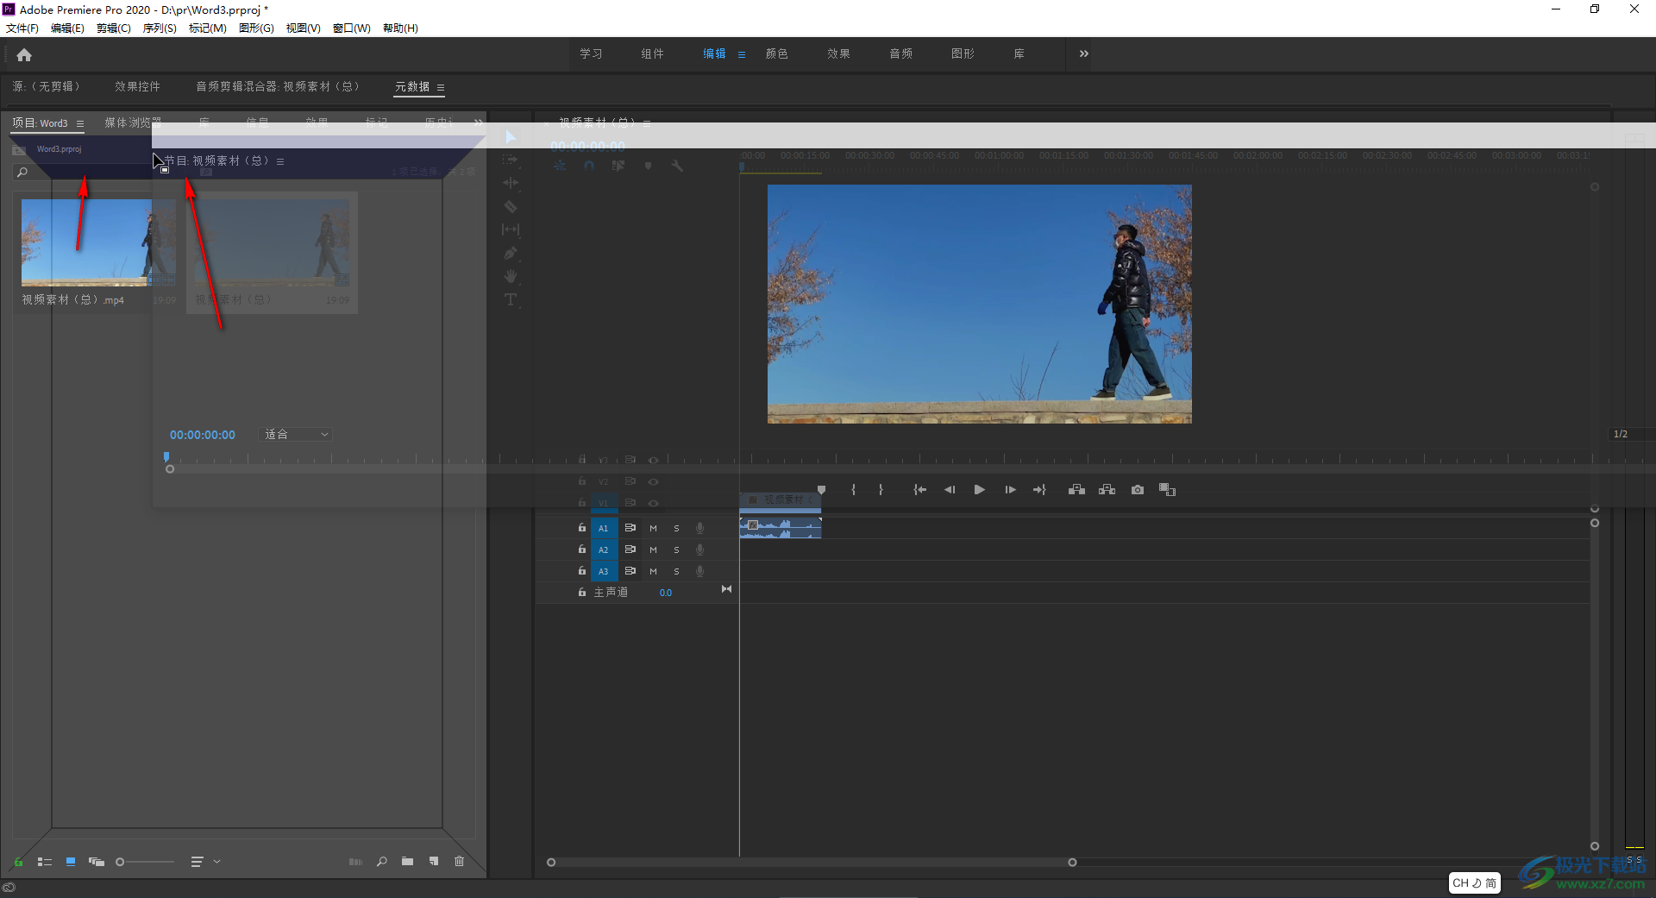Toggle sync lock on track A2
1656x898 pixels.
point(630,549)
